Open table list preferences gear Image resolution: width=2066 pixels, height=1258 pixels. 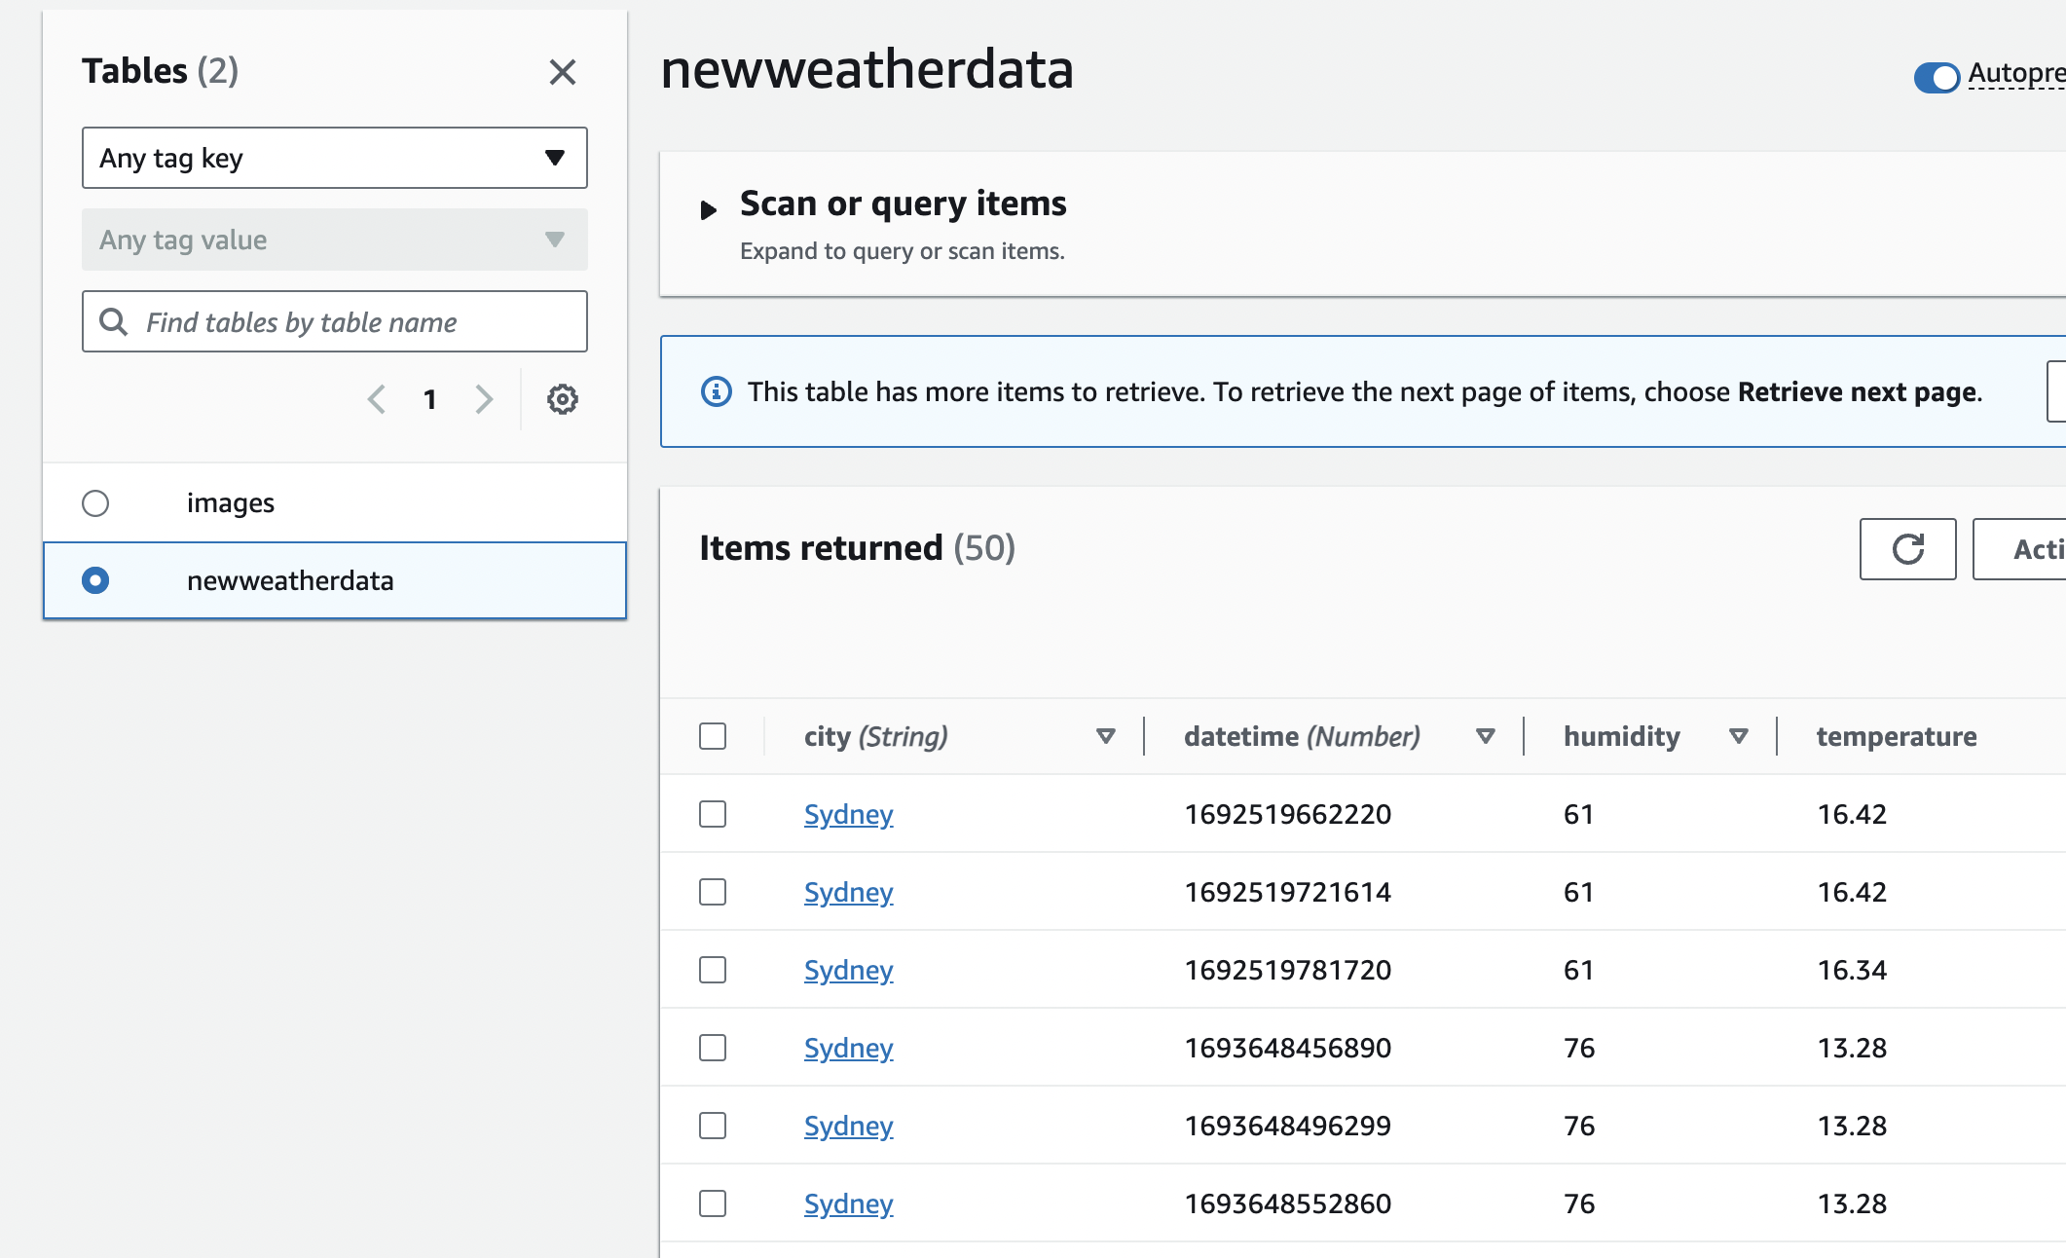pyautogui.click(x=562, y=399)
